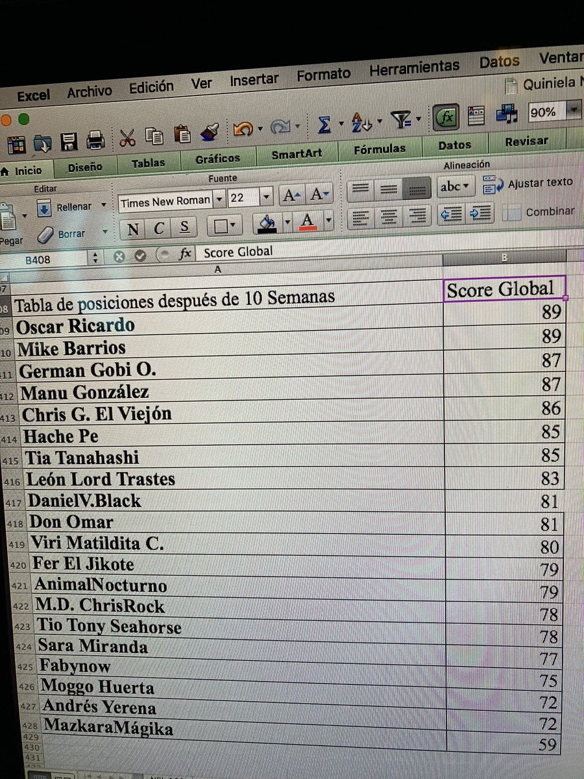Click the Ajustar texto button
584x779 pixels.
click(529, 184)
